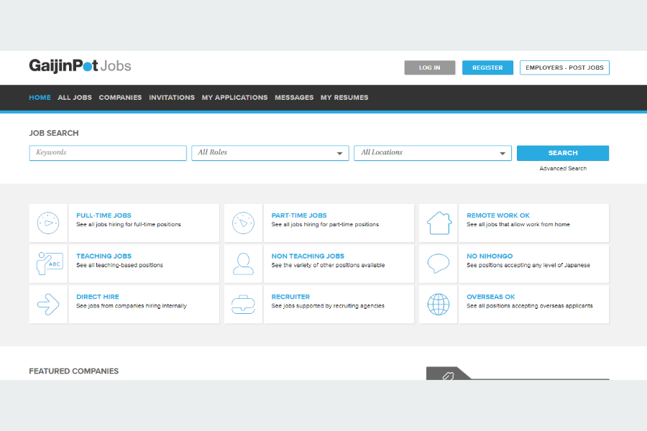Click 'See all jobs hiring for part-time positions' text
Viewport: 647px width, 431px height.
(325, 225)
